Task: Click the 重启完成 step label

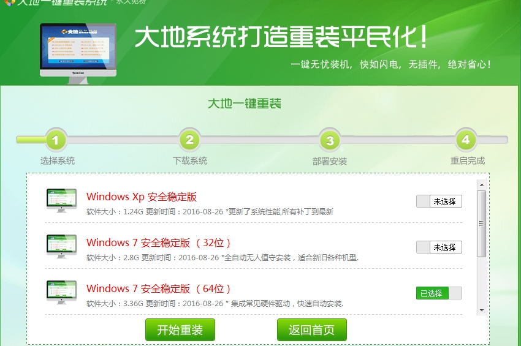Action: (x=468, y=160)
